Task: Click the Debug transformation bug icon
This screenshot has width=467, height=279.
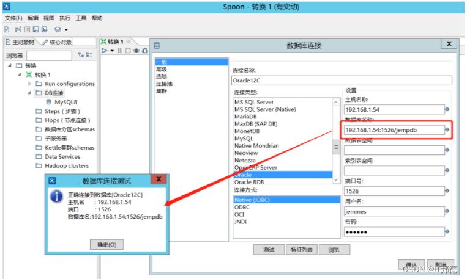Action: pos(144,51)
